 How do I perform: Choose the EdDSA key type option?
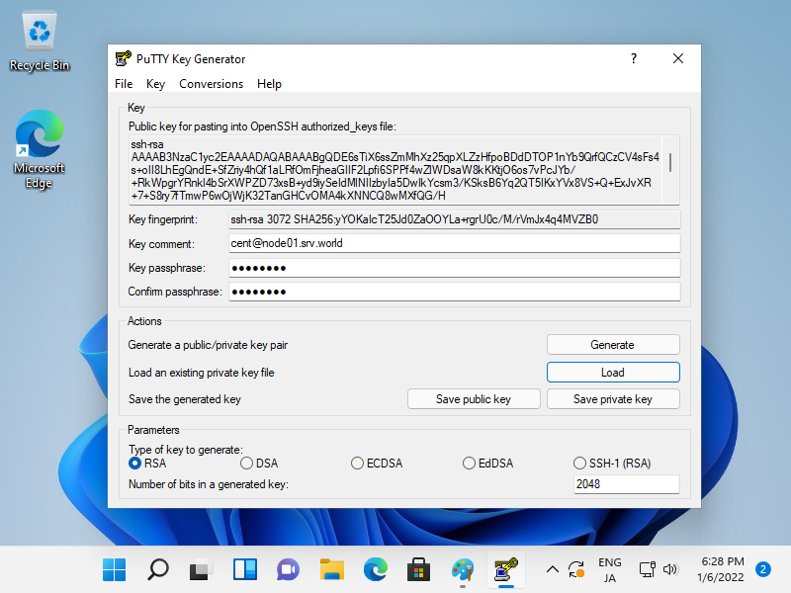tap(470, 463)
